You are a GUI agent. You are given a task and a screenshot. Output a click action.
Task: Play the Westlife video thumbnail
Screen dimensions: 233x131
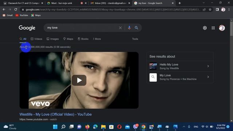79,80
